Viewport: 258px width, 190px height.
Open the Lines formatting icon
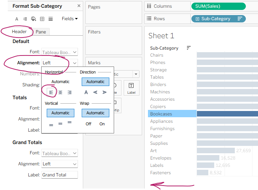[x=50, y=19]
